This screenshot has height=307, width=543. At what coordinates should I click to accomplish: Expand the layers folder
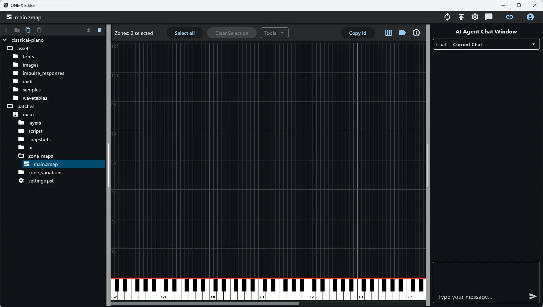[x=35, y=123]
